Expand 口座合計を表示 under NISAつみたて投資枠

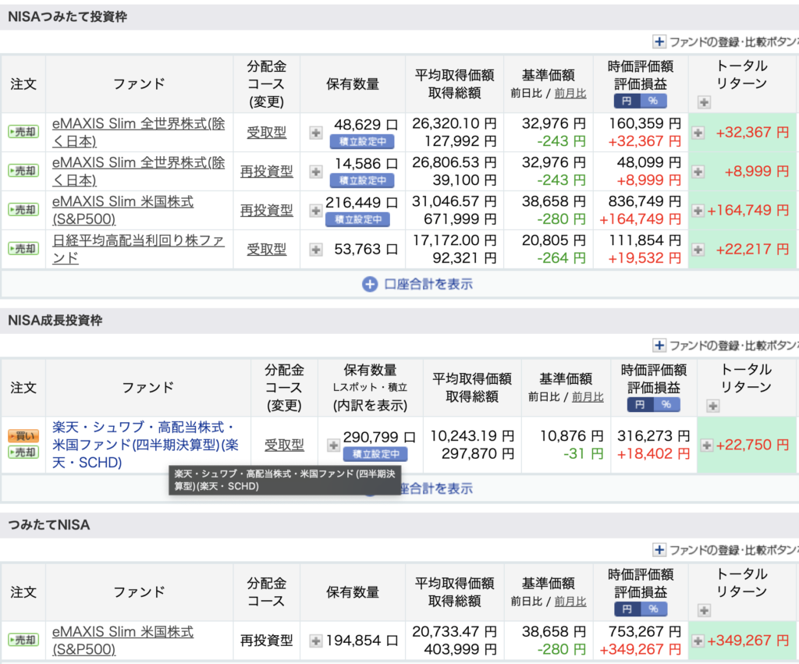(x=417, y=284)
